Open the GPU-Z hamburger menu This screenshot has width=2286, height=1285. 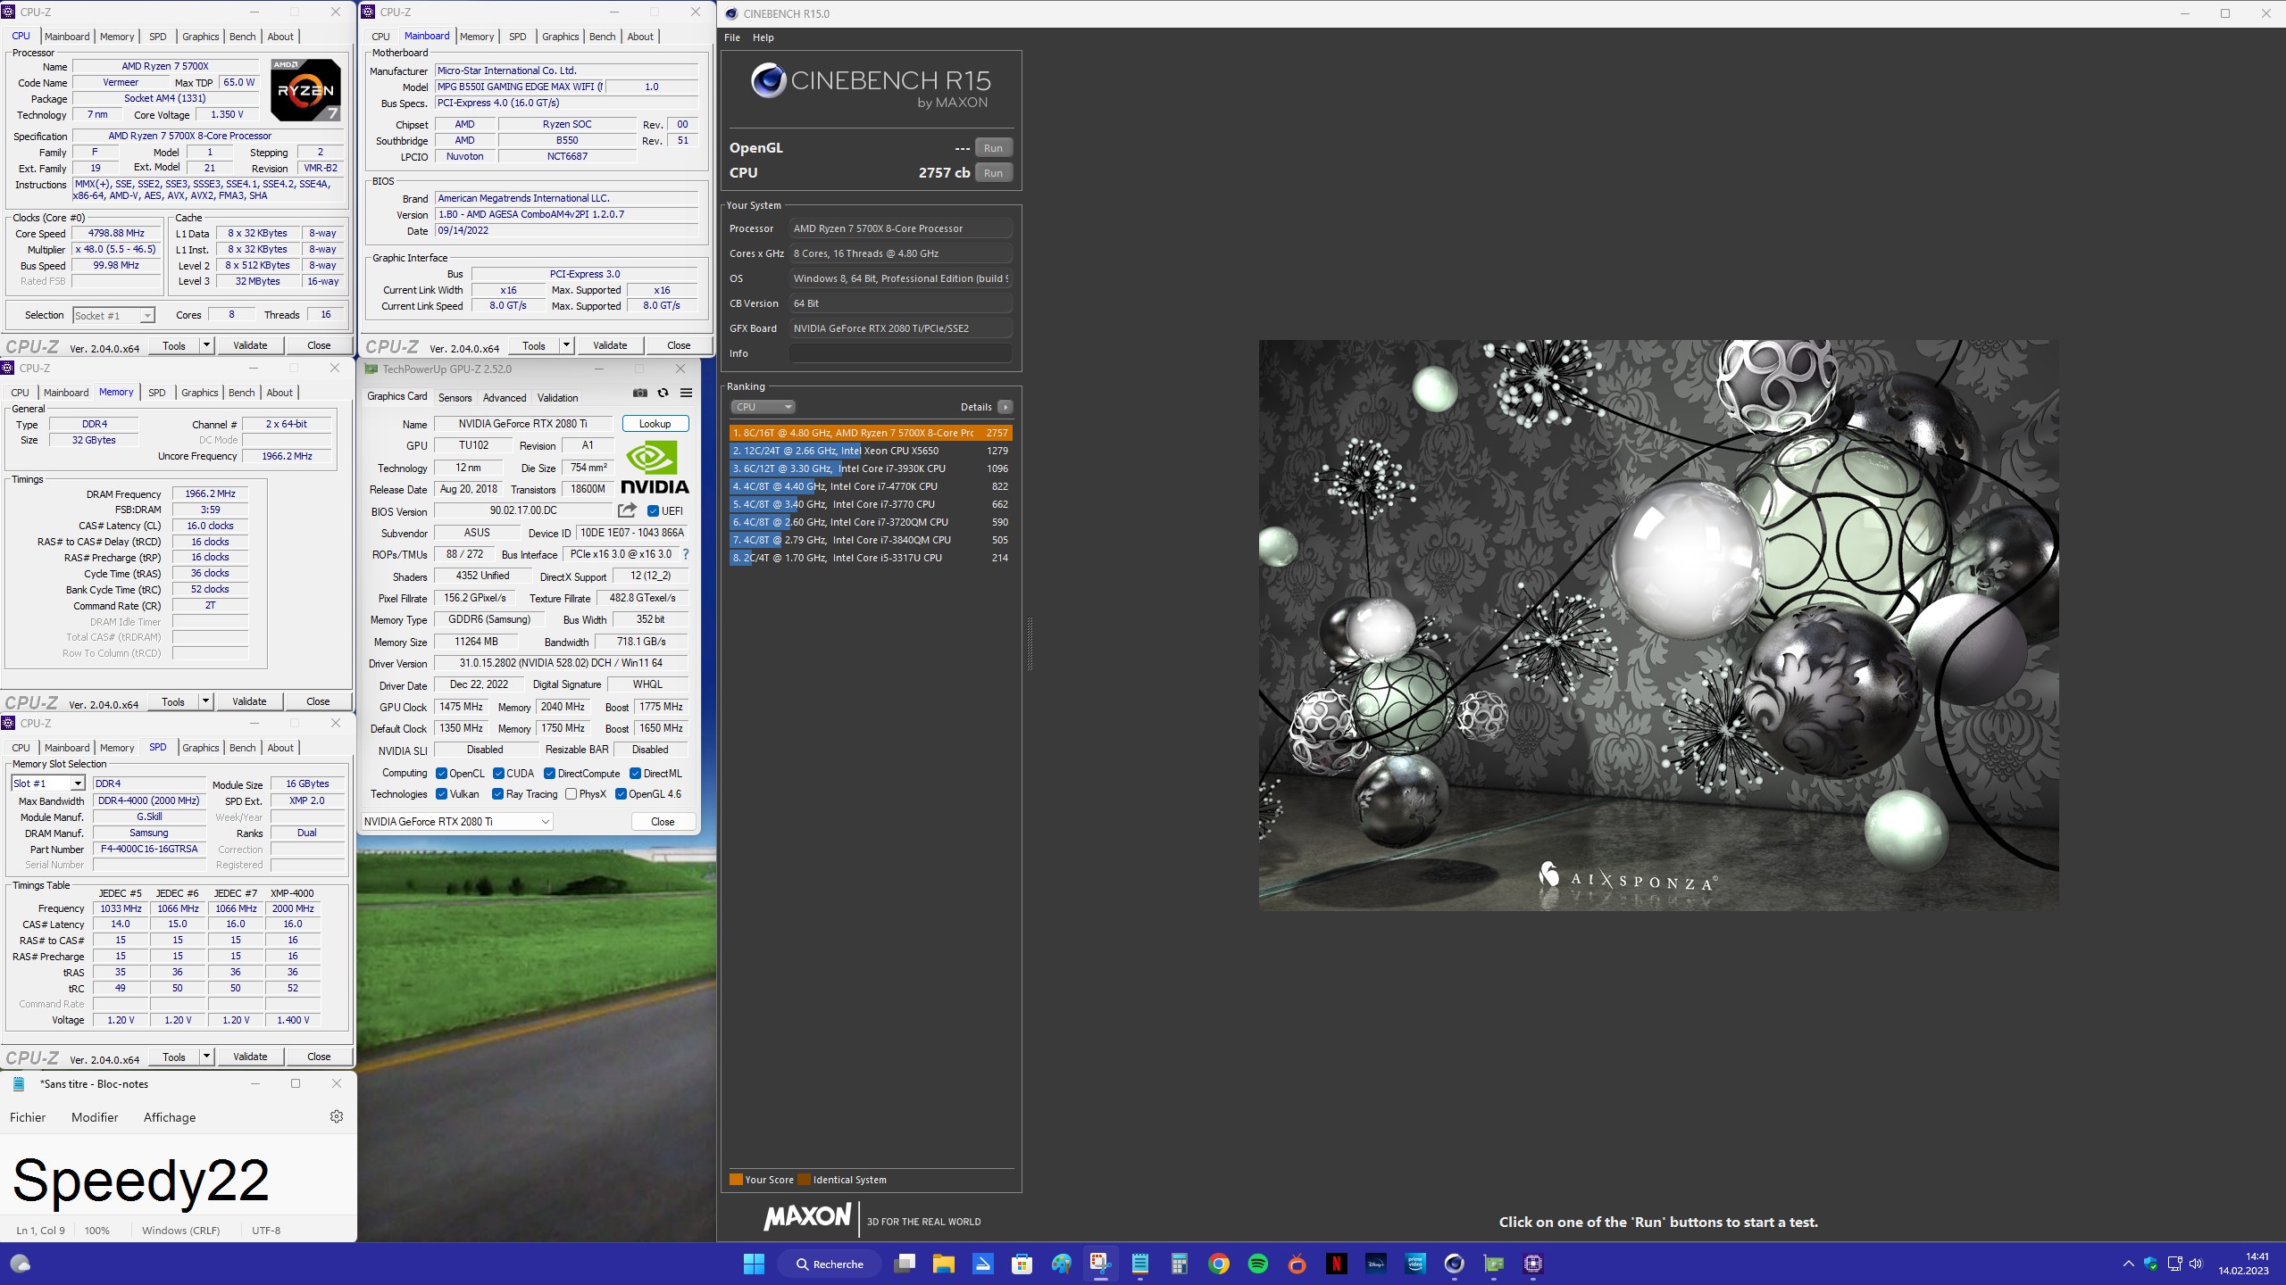686,393
